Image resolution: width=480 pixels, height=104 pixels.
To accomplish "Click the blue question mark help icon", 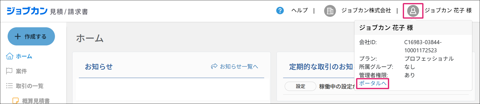I will point(280,11).
